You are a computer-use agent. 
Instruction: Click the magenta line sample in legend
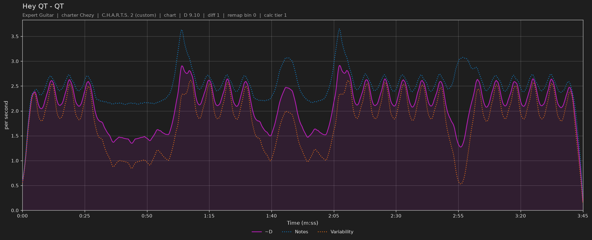tap(257, 232)
